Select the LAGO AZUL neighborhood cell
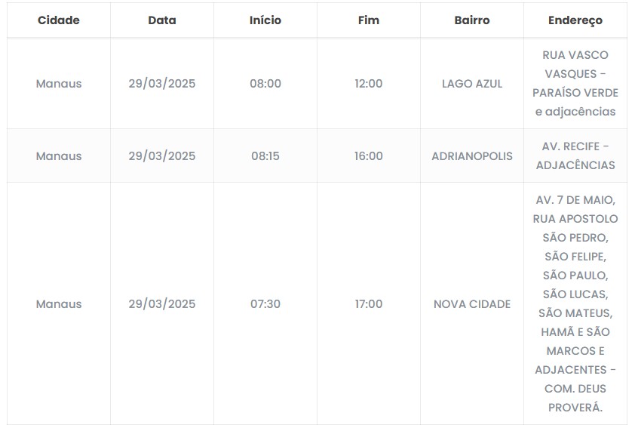This screenshot has width=635, height=425. (x=472, y=84)
